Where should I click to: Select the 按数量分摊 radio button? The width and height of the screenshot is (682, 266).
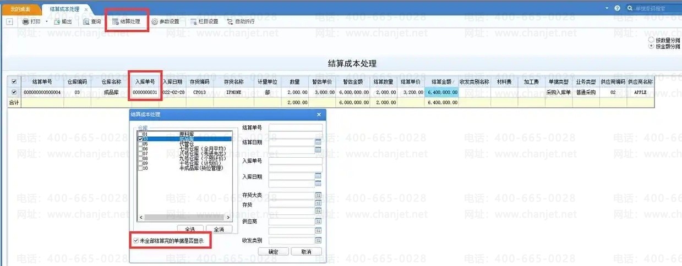[651, 40]
